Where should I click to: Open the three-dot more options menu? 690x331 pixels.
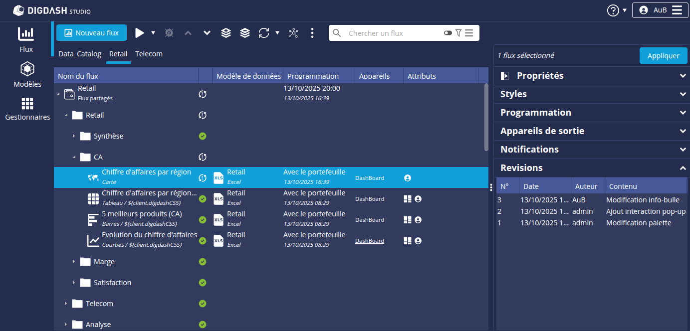[312, 33]
